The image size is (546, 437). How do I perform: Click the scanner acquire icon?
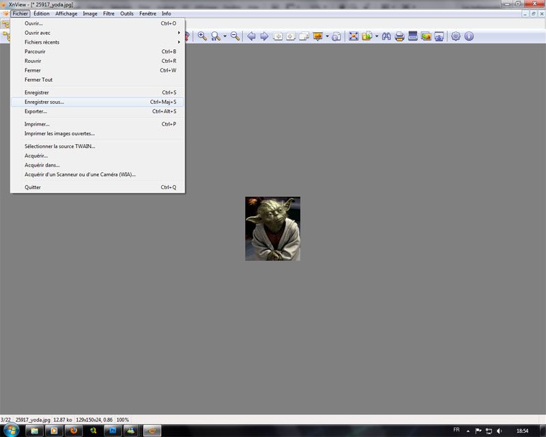point(413,36)
